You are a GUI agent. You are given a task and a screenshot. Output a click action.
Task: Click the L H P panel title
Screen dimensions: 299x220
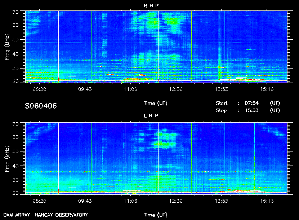coord(151,116)
